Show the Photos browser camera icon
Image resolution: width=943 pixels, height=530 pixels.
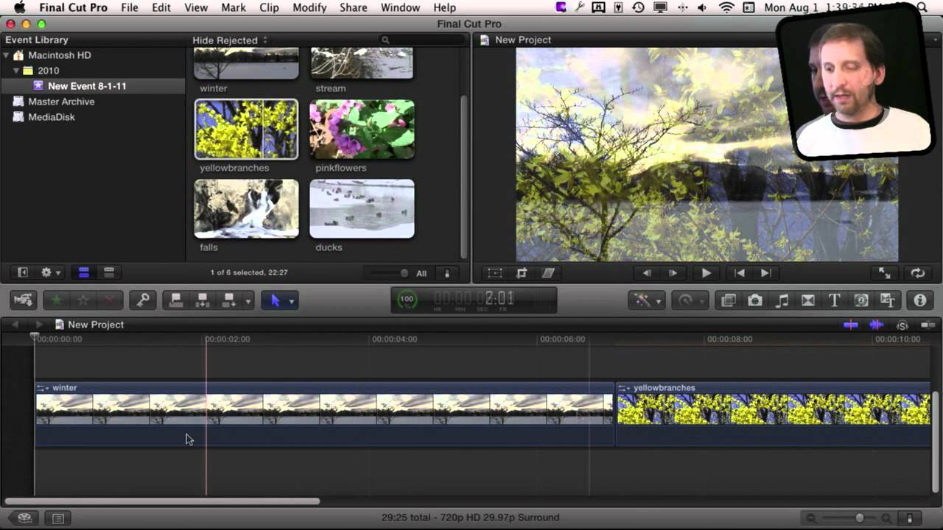(755, 300)
